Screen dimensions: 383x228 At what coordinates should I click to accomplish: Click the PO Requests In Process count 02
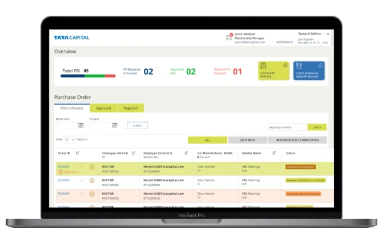tap(148, 71)
